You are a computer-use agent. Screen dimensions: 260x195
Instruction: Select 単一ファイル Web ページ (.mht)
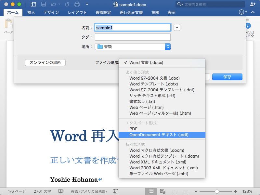(x=162, y=174)
